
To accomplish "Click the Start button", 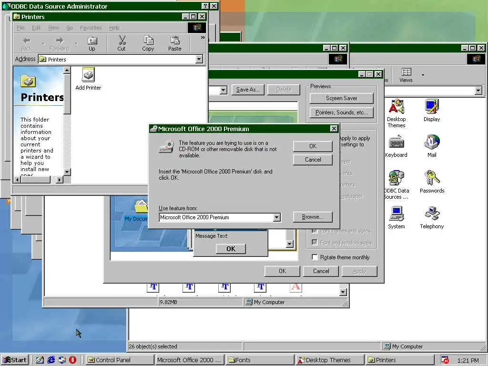I will [x=15, y=360].
